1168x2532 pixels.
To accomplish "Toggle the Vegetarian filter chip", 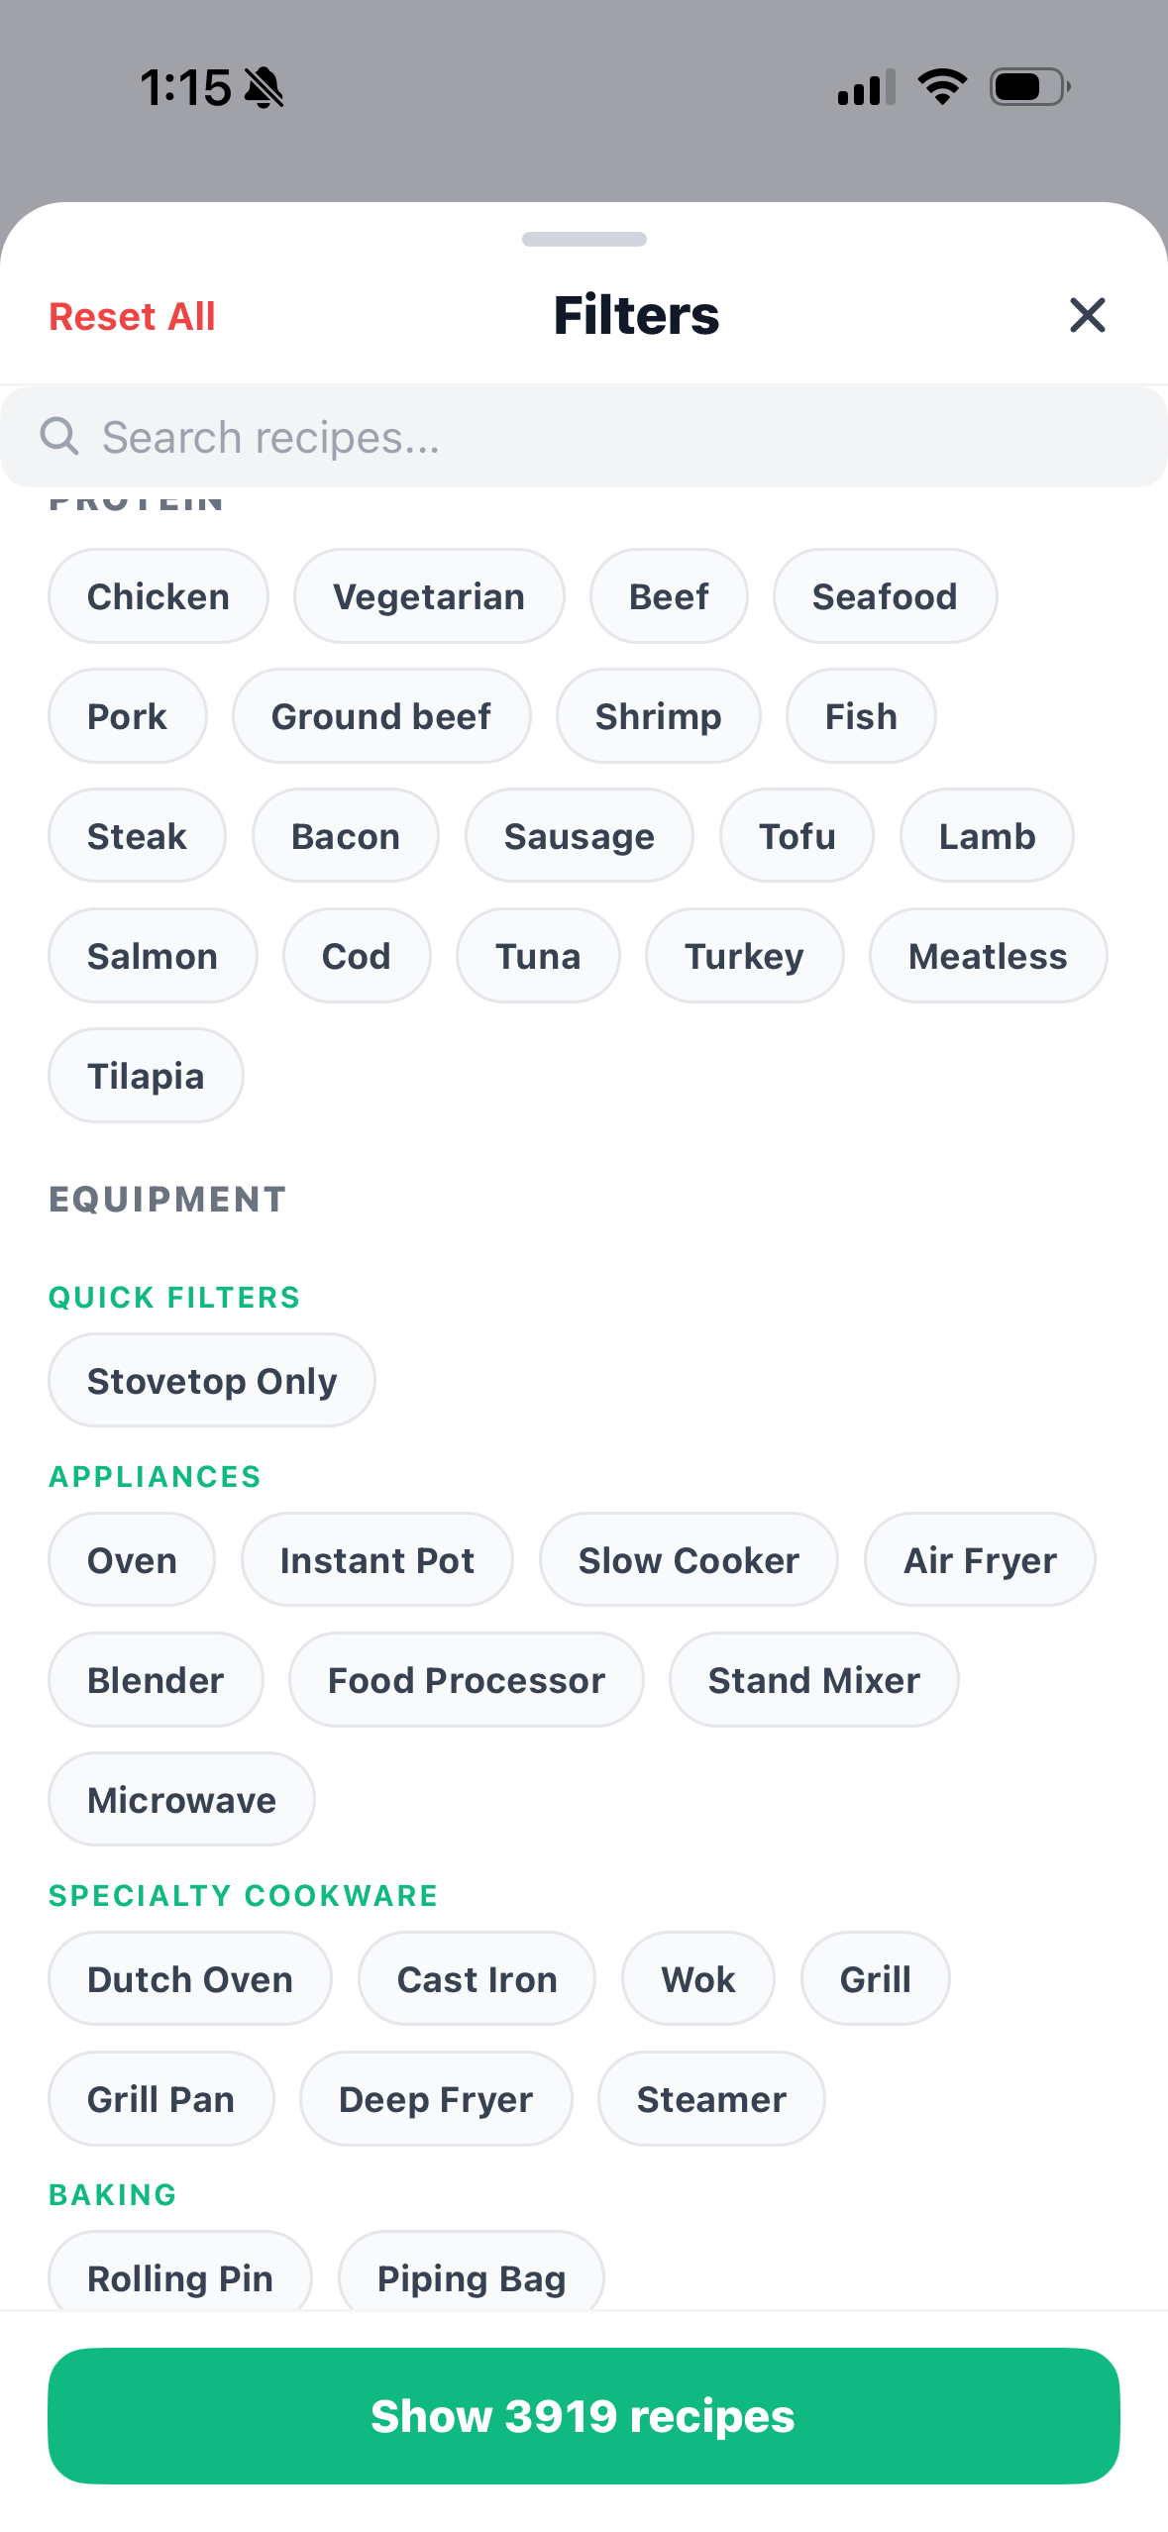I will [x=429, y=596].
